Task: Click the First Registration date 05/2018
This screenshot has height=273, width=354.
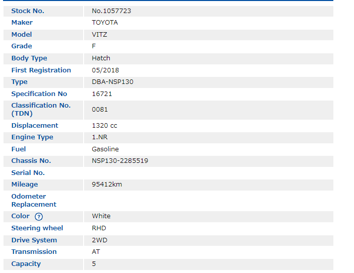Action: click(x=105, y=70)
